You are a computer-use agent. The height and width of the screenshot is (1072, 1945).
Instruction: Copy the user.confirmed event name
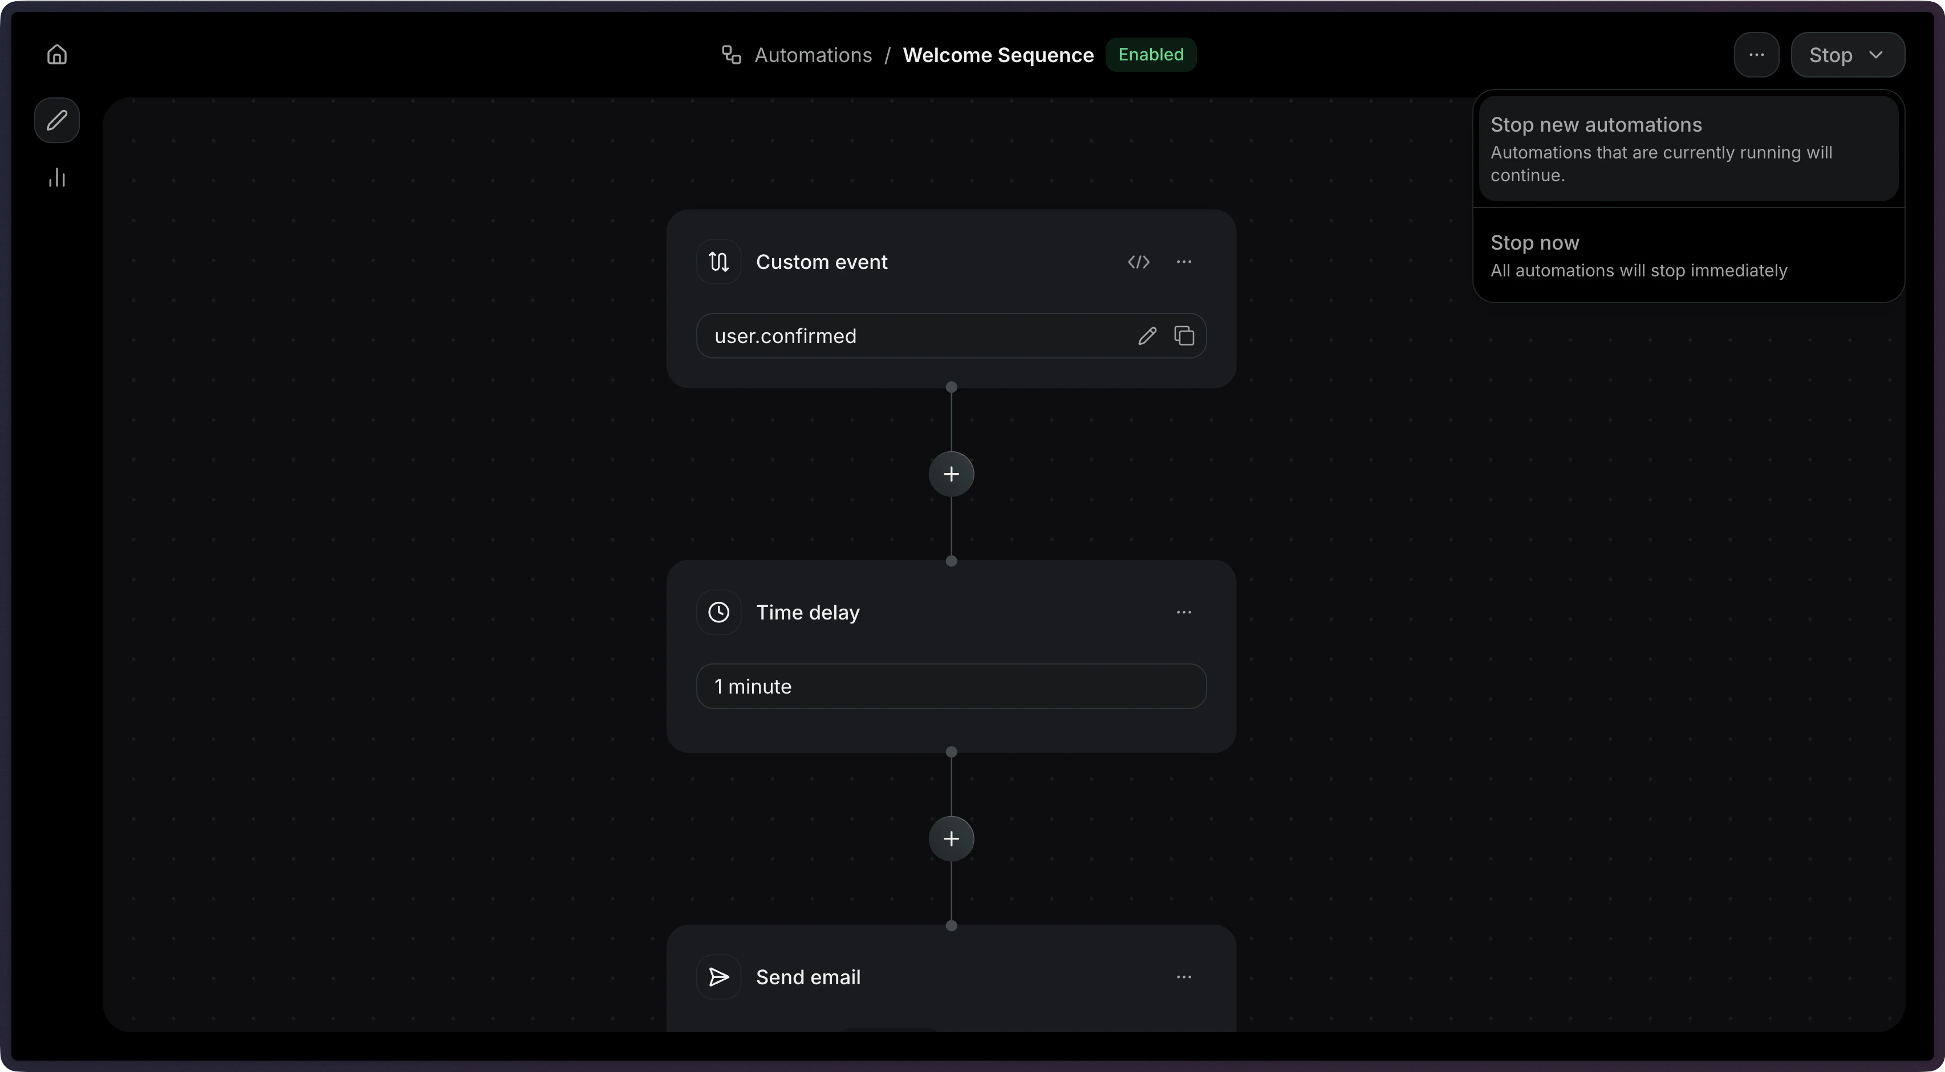click(x=1184, y=336)
